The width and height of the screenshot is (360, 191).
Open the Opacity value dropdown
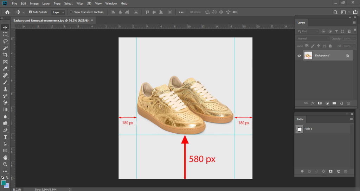coord(354,39)
